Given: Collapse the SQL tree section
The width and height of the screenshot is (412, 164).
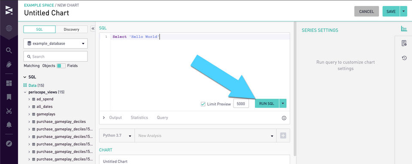Looking at the screenshot, I should click(x=25, y=77).
